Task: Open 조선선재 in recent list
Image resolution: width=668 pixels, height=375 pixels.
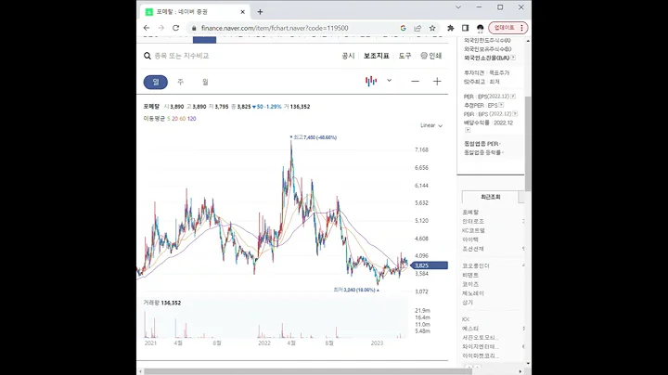Action: point(473,249)
